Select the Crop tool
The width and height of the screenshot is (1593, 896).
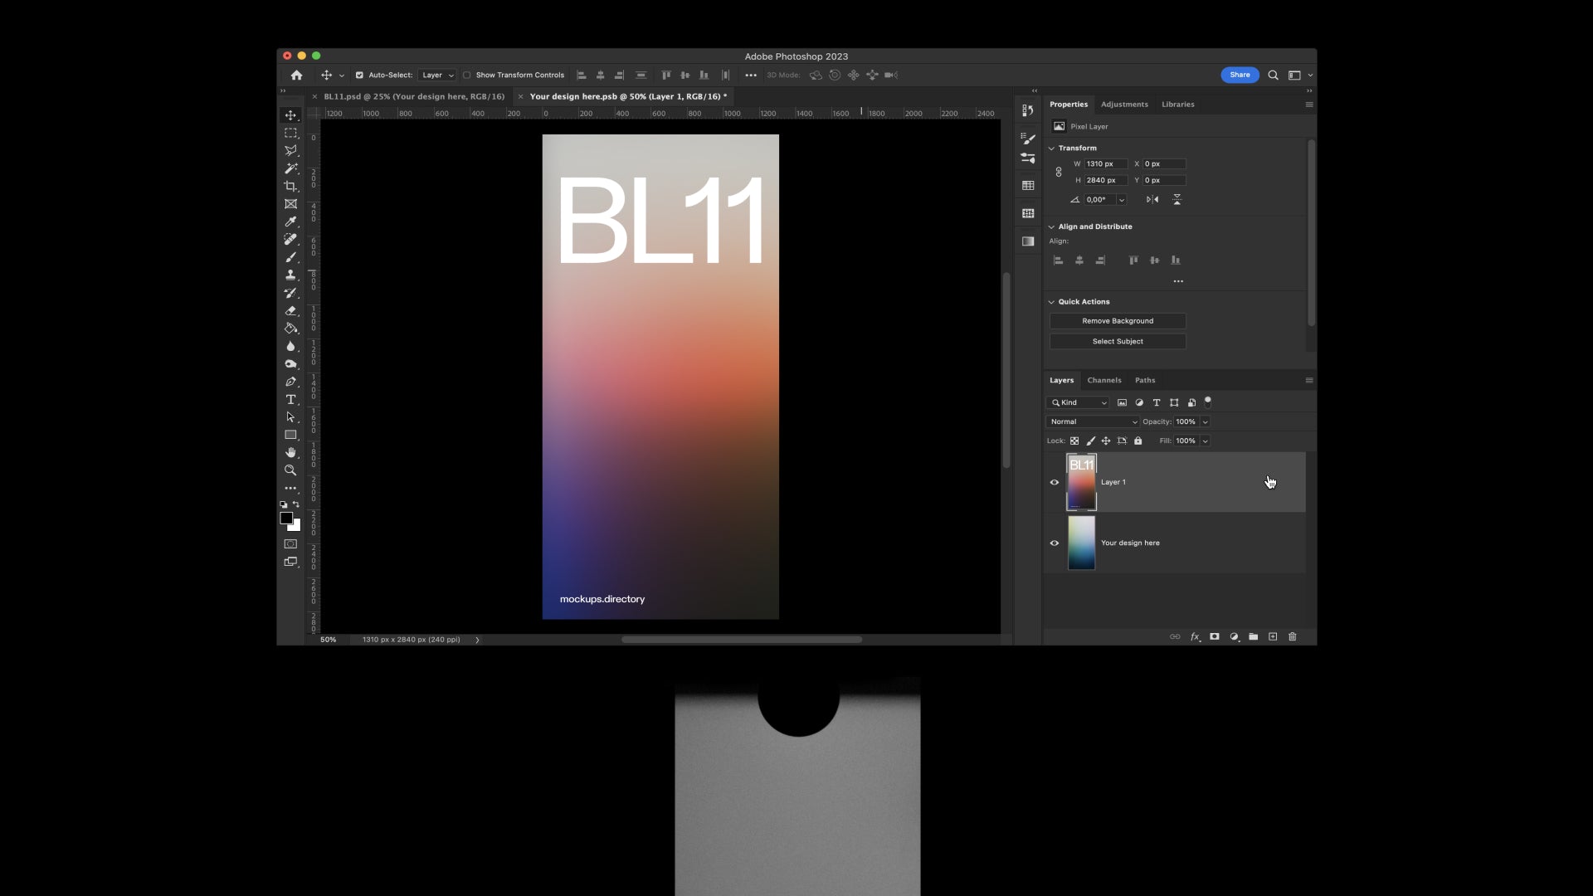click(290, 186)
